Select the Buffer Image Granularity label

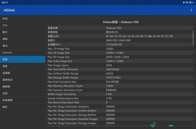(x=62, y=94)
